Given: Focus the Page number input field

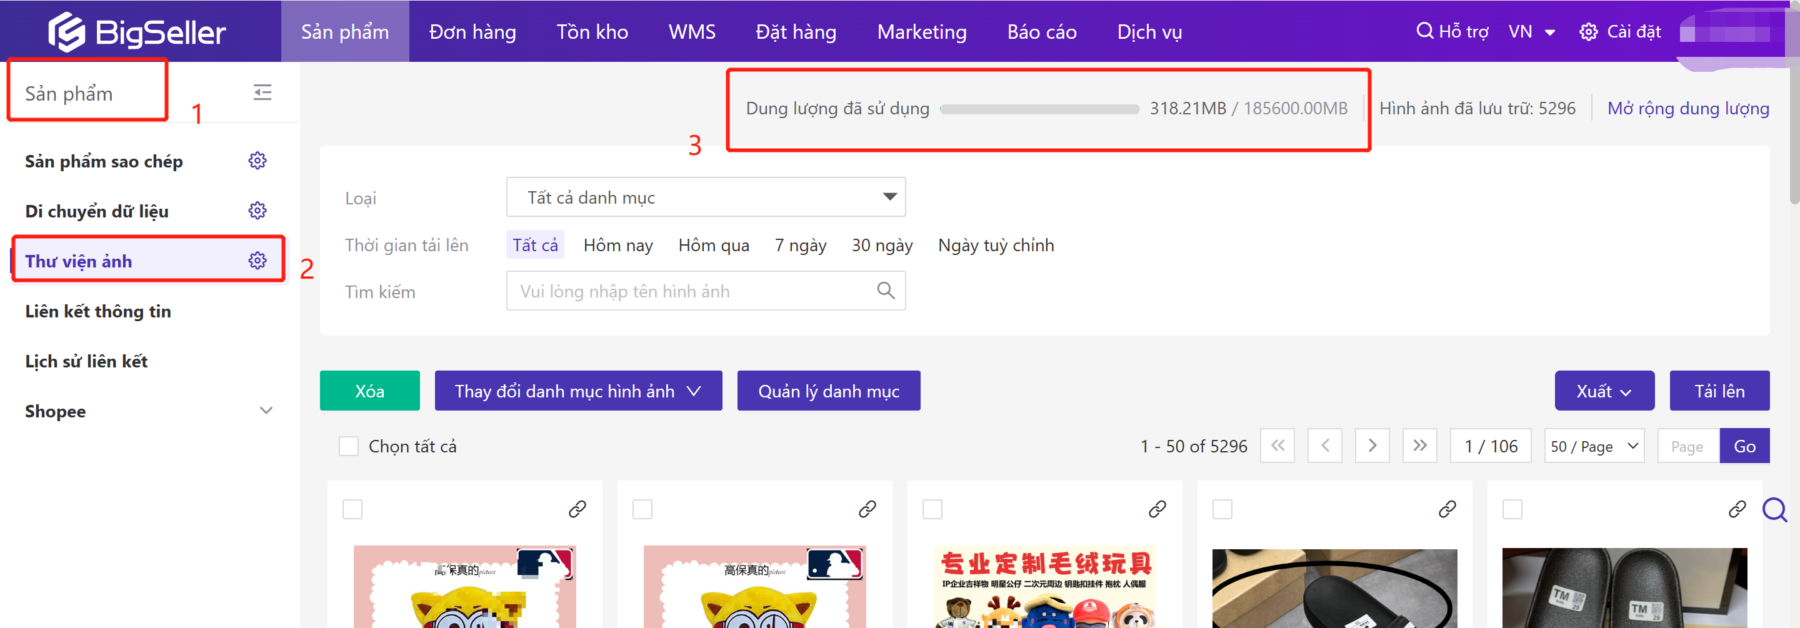Looking at the screenshot, I should coord(1687,446).
